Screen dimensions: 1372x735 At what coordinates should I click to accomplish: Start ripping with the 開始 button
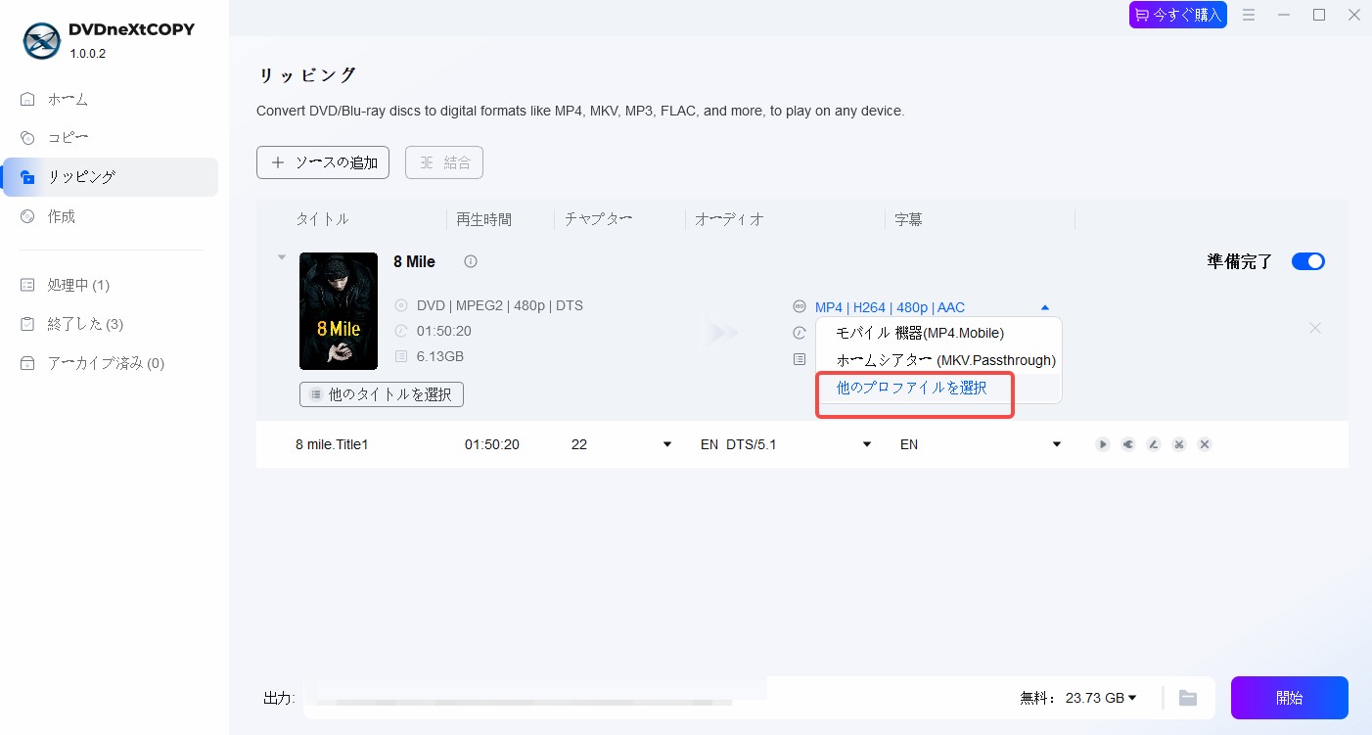pos(1290,698)
